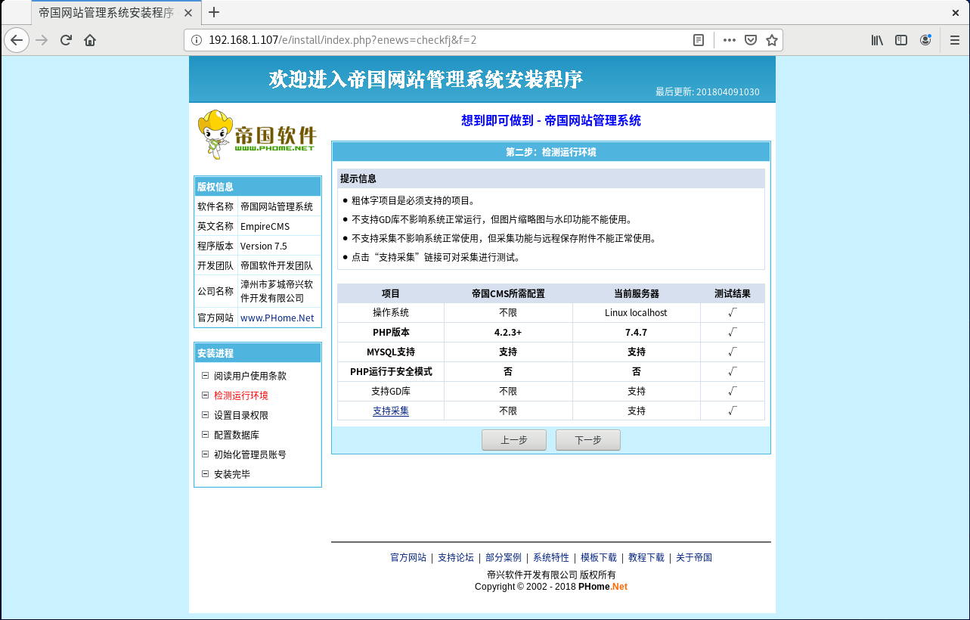This screenshot has height=620, width=970.
Task: Click the 设置目录权限 step item
Action: tap(241, 415)
